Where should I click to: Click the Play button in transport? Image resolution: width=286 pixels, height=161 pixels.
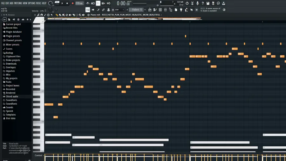[62, 3]
